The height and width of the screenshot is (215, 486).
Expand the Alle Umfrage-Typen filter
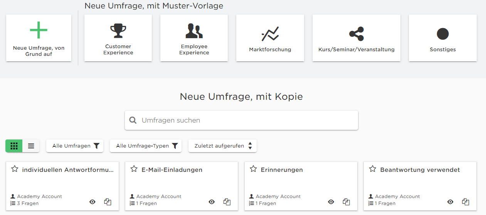[x=146, y=146]
